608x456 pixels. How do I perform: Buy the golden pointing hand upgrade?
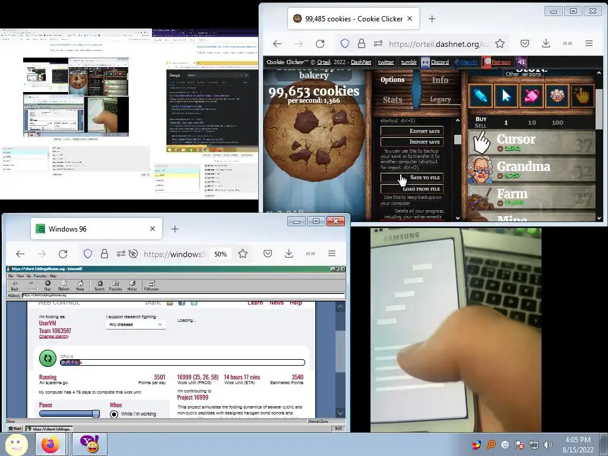582,96
